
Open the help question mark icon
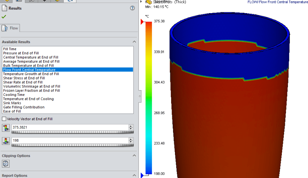[x=132, y=8]
